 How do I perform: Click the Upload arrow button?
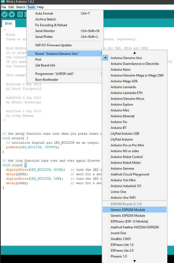pos(12,15)
